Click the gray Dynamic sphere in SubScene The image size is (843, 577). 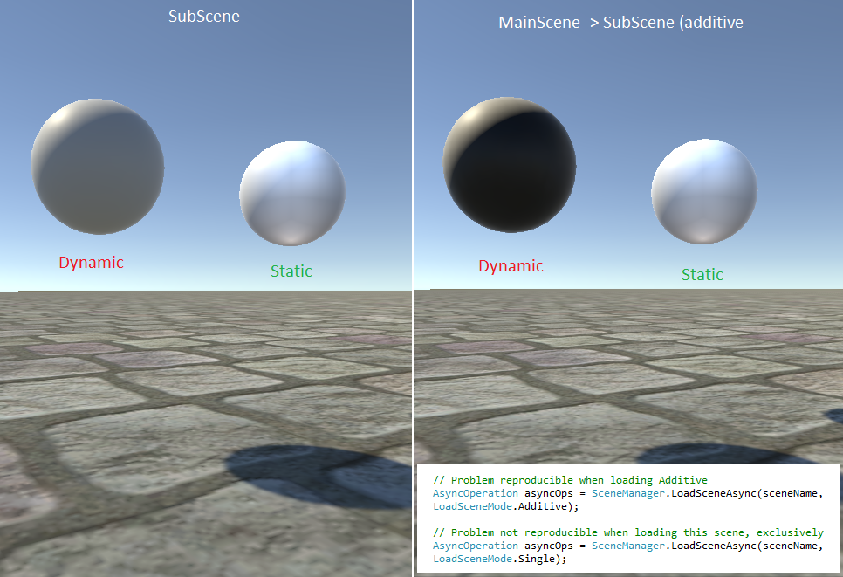(x=98, y=166)
